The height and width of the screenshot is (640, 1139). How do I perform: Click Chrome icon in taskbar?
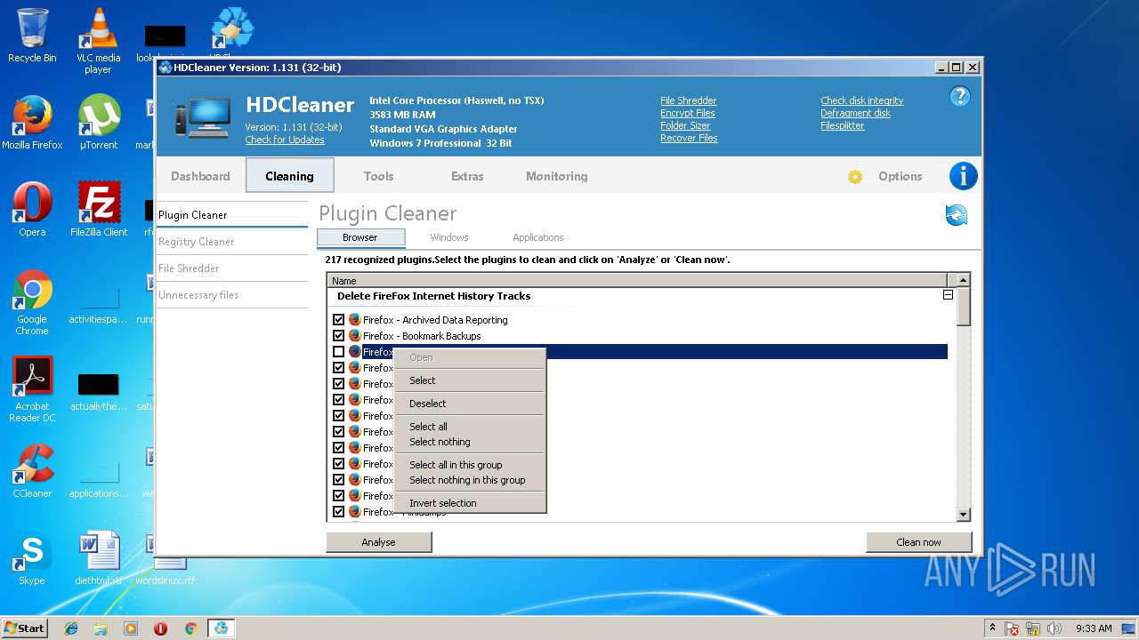(190, 628)
